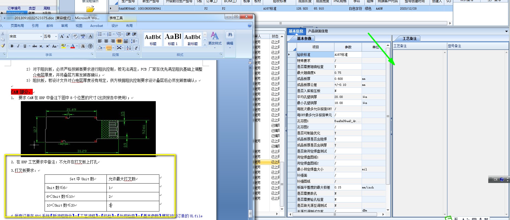510x220 pixels.
Task: Click the numbered list icon
Action: pyautogui.click(x=109, y=34)
